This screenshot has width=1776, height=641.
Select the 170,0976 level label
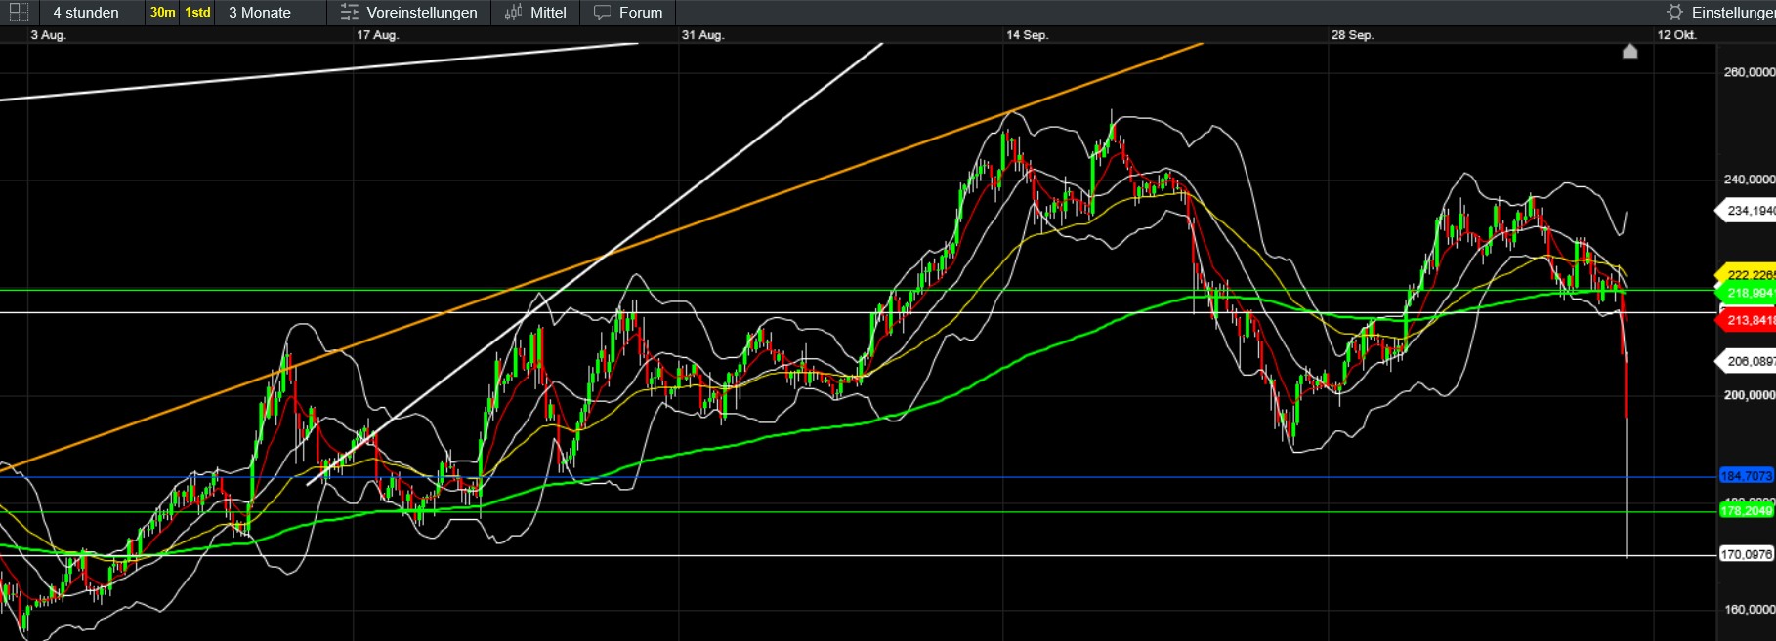click(1747, 554)
